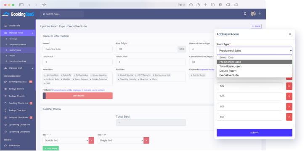Viewport: 305px width, 151px height.
Task: Toggle the Unfeatured room switch
Action: coord(77,96)
